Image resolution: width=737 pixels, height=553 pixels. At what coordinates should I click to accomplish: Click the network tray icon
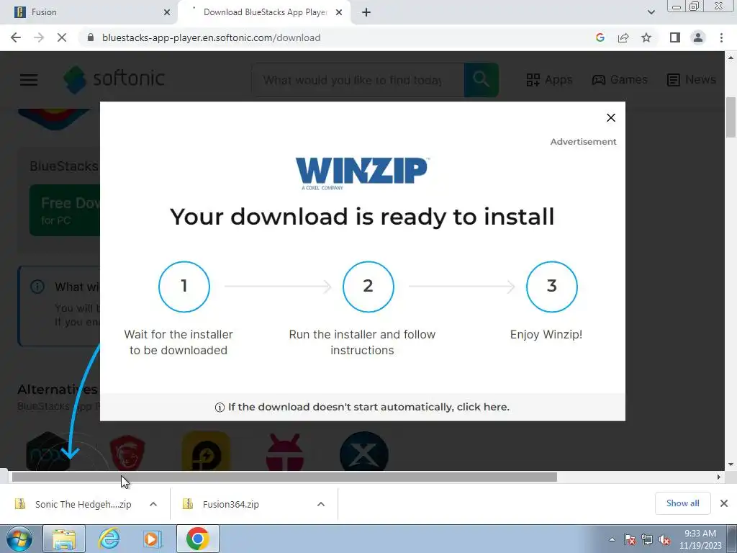coord(647,539)
